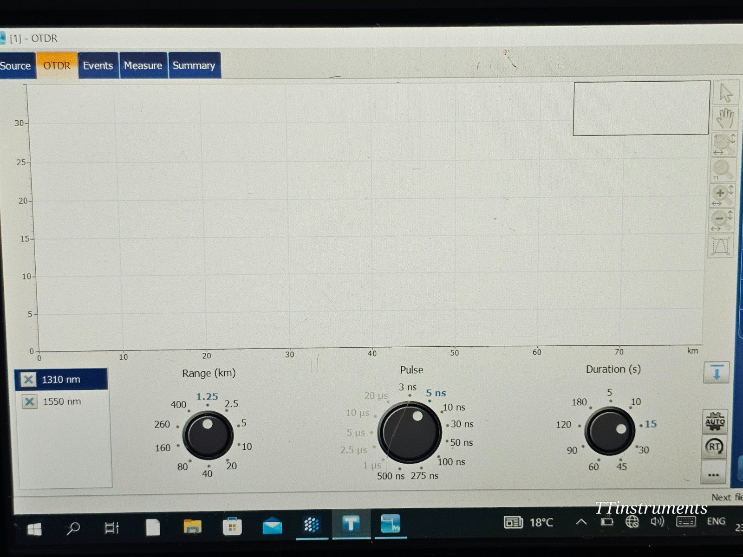Set Range to 160 km
This screenshot has width=743, height=557.
163,448
